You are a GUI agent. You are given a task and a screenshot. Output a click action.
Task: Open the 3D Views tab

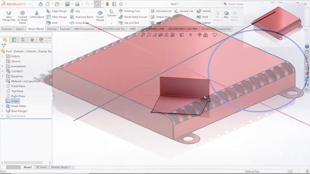[x=41, y=167]
